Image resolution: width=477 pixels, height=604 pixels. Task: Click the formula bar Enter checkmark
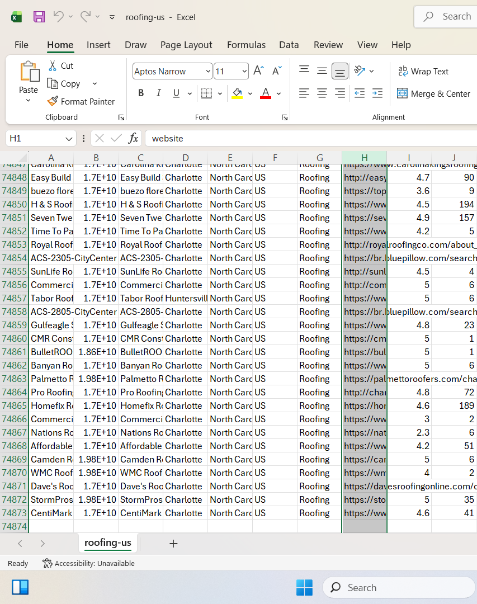coord(116,138)
